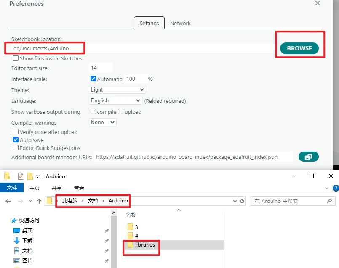Open the 主页 ribbon tab
The height and width of the screenshot is (268, 339).
pyautogui.click(x=35, y=188)
